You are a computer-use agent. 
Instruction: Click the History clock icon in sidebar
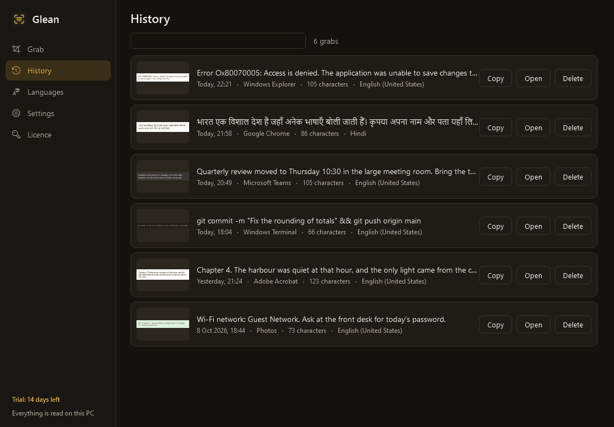(16, 71)
